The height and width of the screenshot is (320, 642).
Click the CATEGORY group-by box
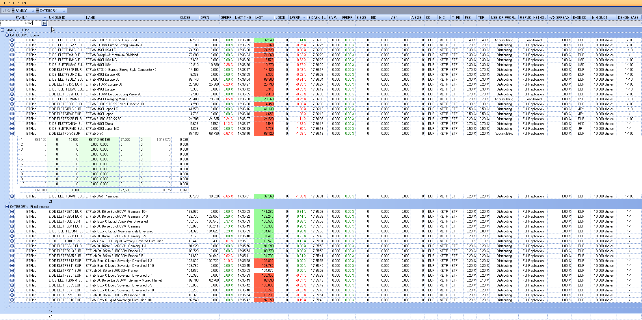click(53, 11)
